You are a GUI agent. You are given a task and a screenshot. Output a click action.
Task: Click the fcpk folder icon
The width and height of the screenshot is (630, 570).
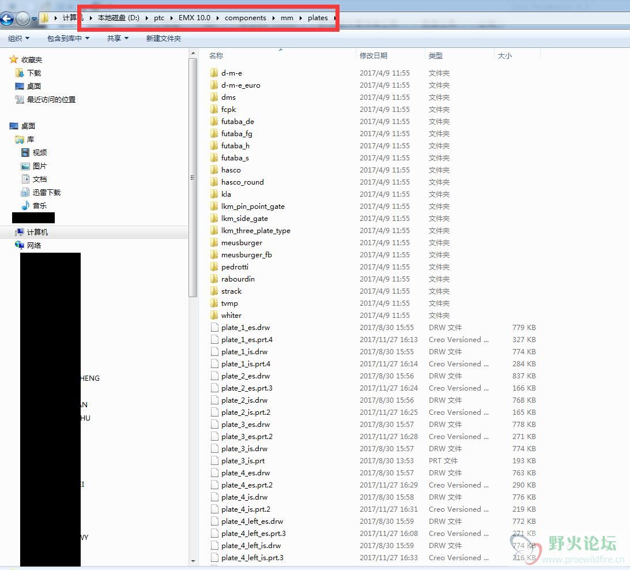coord(214,109)
